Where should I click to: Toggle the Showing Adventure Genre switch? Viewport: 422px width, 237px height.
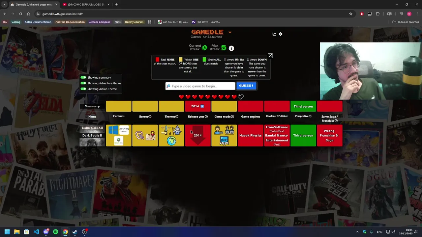tap(83, 83)
